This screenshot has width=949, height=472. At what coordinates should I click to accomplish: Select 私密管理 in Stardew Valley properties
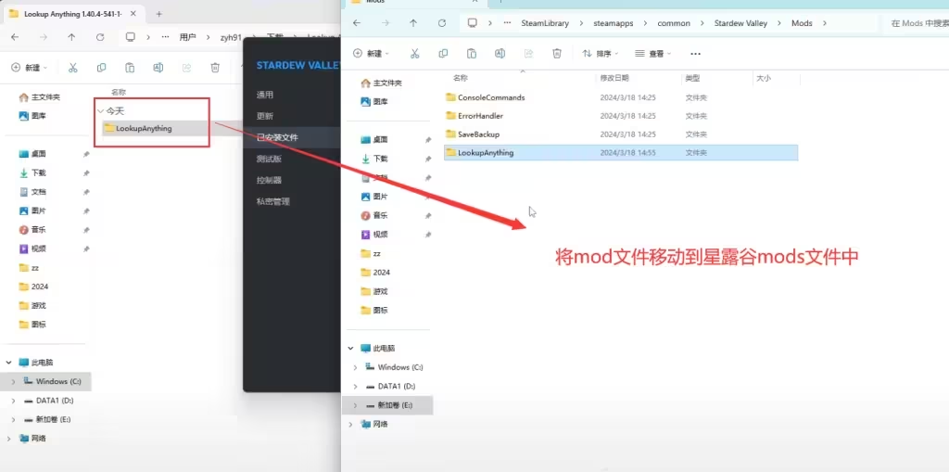tap(273, 201)
